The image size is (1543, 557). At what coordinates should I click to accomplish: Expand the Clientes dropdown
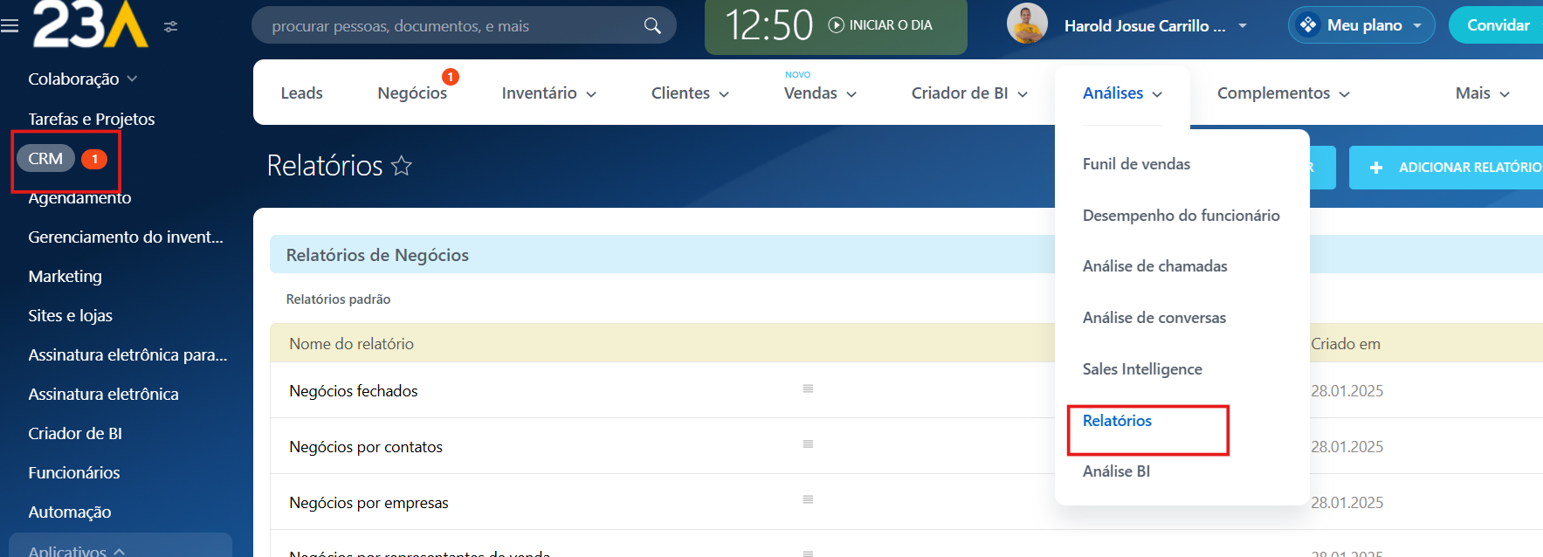point(690,93)
